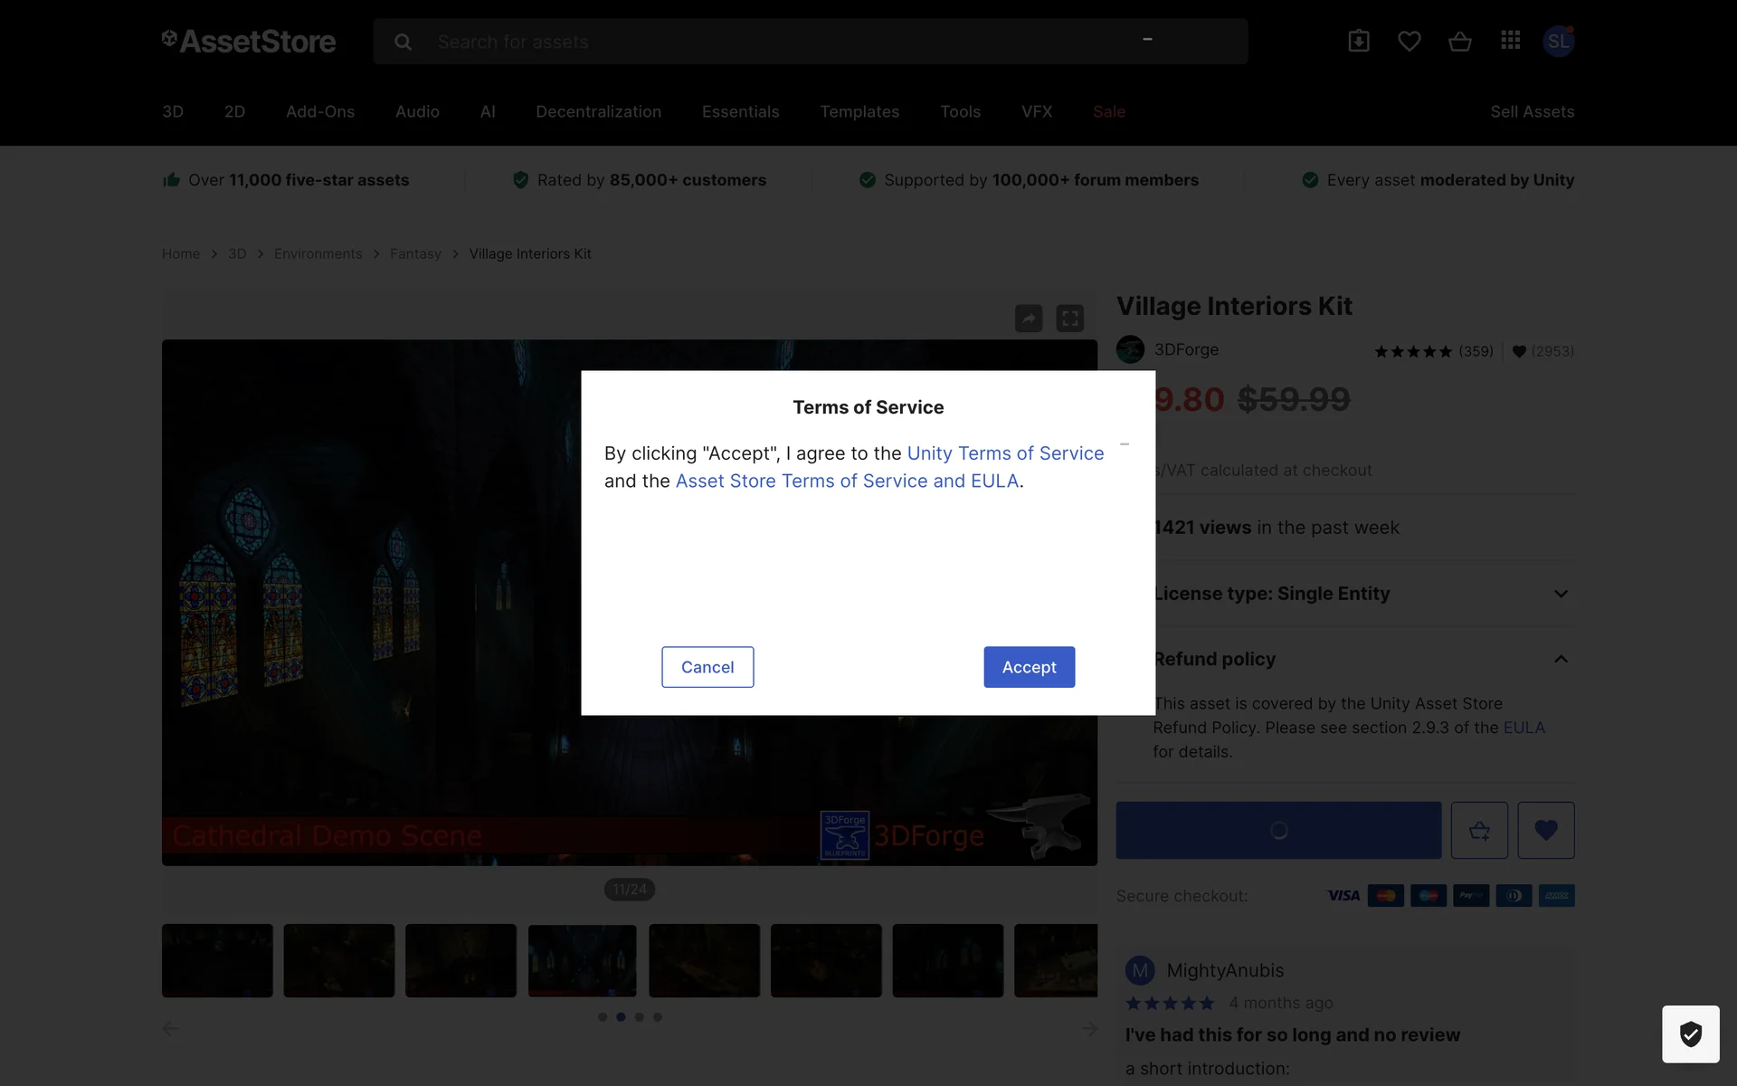Expand the License type Single Entity dropdown
The image size is (1737, 1086).
pyautogui.click(x=1560, y=594)
